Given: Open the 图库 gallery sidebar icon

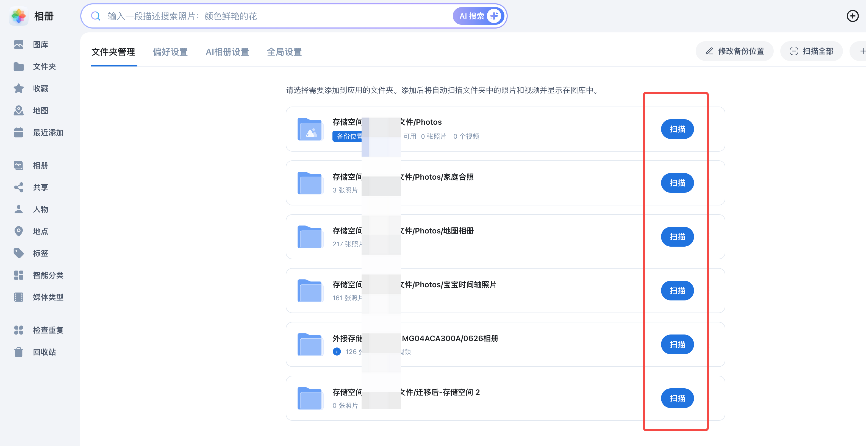Looking at the screenshot, I should coord(19,44).
